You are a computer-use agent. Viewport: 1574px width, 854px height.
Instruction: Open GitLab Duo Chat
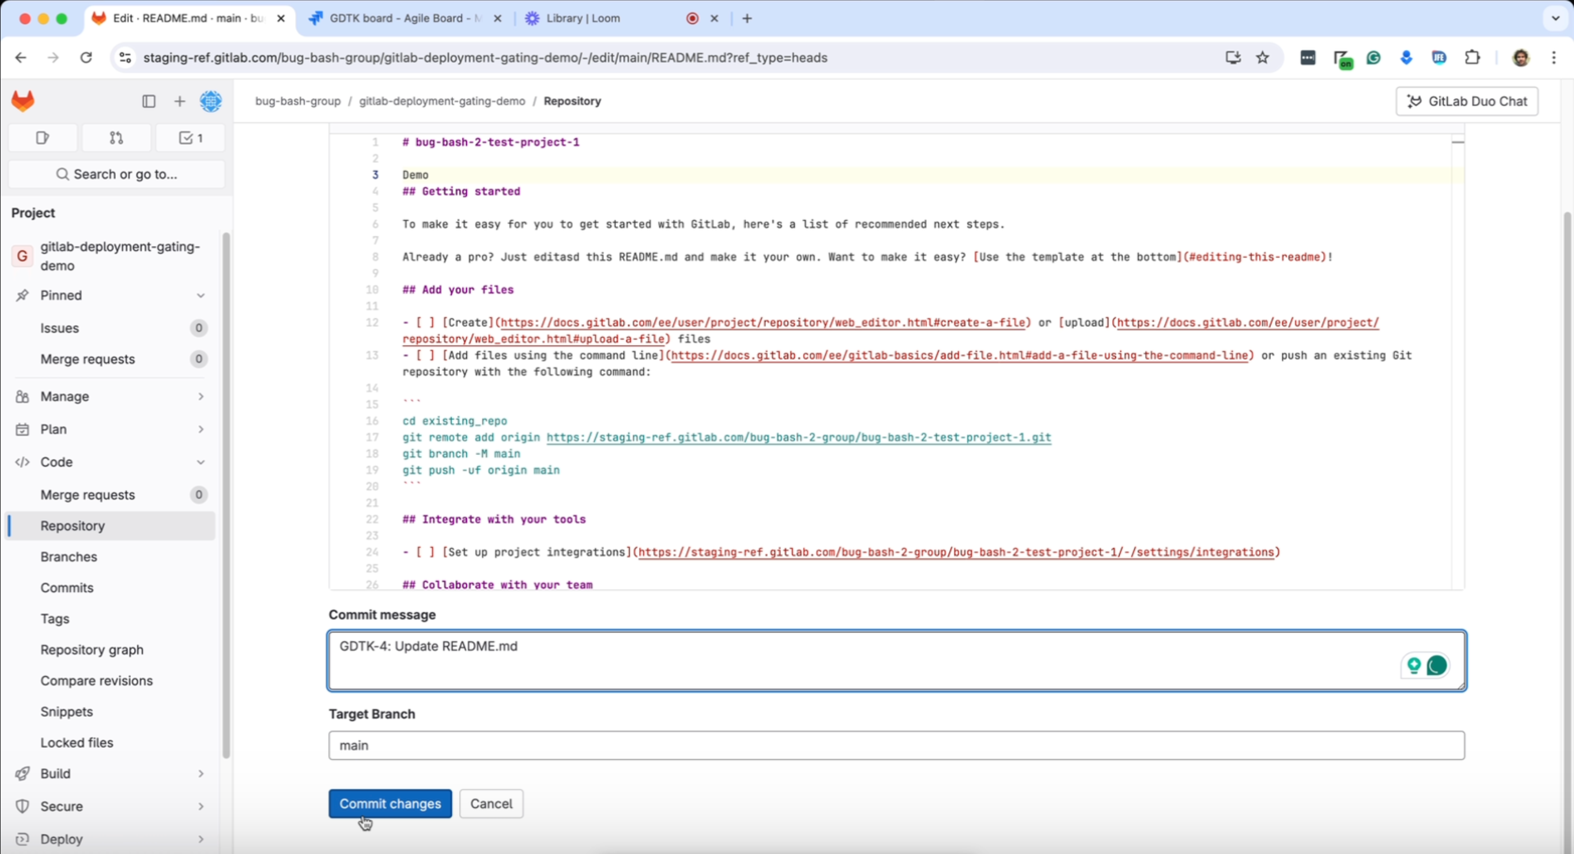[1466, 101]
